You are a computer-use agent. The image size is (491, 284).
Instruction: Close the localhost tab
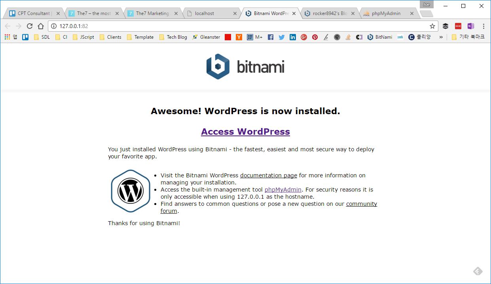point(235,13)
